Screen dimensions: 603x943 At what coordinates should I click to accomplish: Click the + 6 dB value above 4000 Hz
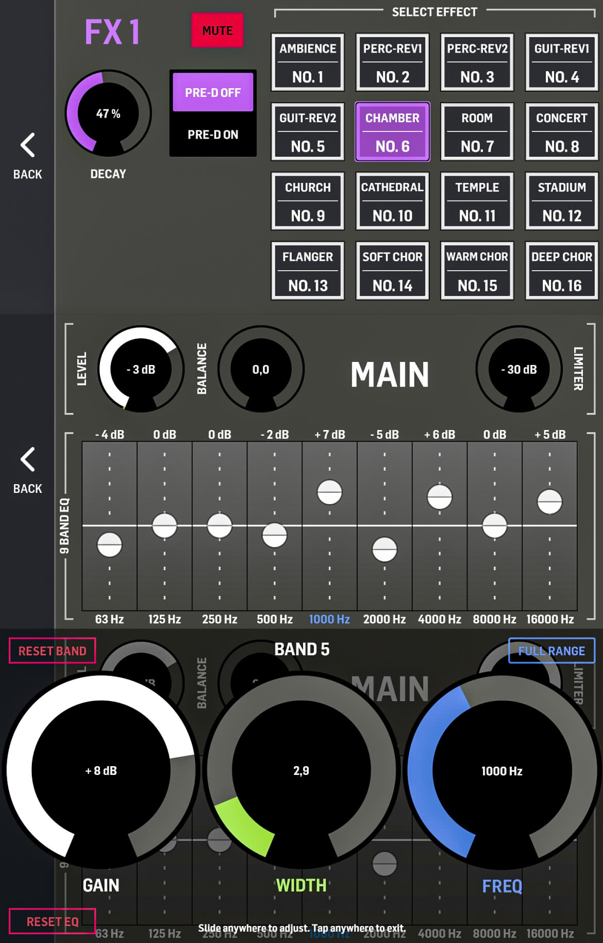pyautogui.click(x=440, y=435)
